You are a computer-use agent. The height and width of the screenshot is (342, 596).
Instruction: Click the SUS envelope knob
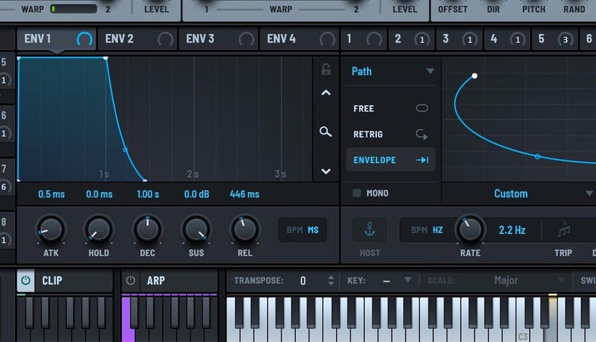pyautogui.click(x=196, y=229)
